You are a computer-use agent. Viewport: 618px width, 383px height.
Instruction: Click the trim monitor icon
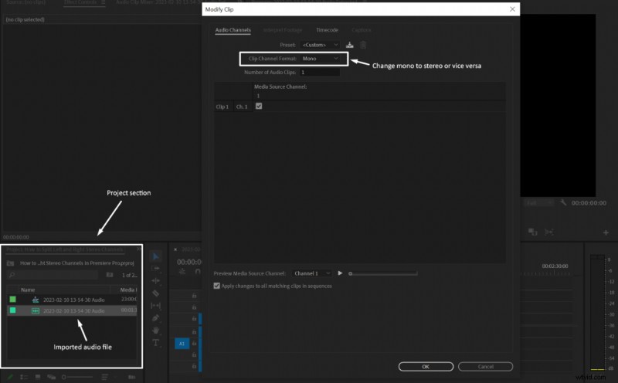coord(548,232)
